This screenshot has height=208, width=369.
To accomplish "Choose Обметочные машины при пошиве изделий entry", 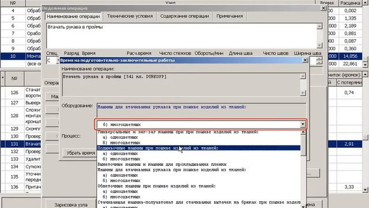I will [198, 186].
